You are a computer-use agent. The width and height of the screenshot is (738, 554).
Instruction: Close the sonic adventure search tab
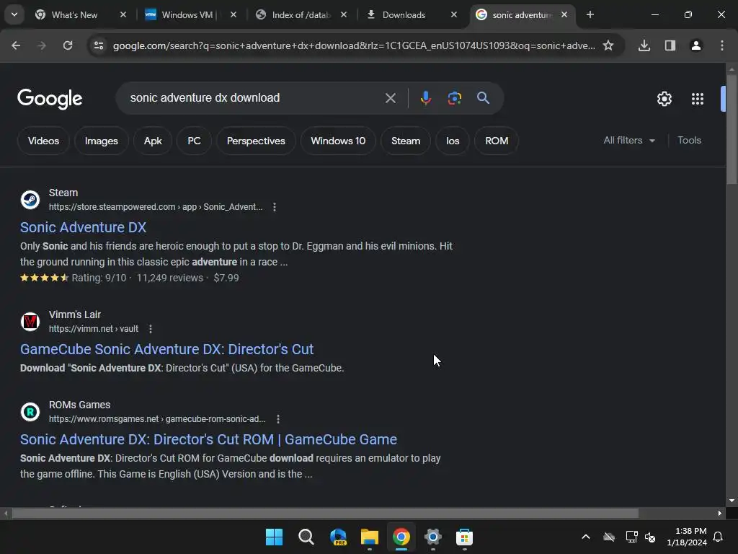click(564, 14)
